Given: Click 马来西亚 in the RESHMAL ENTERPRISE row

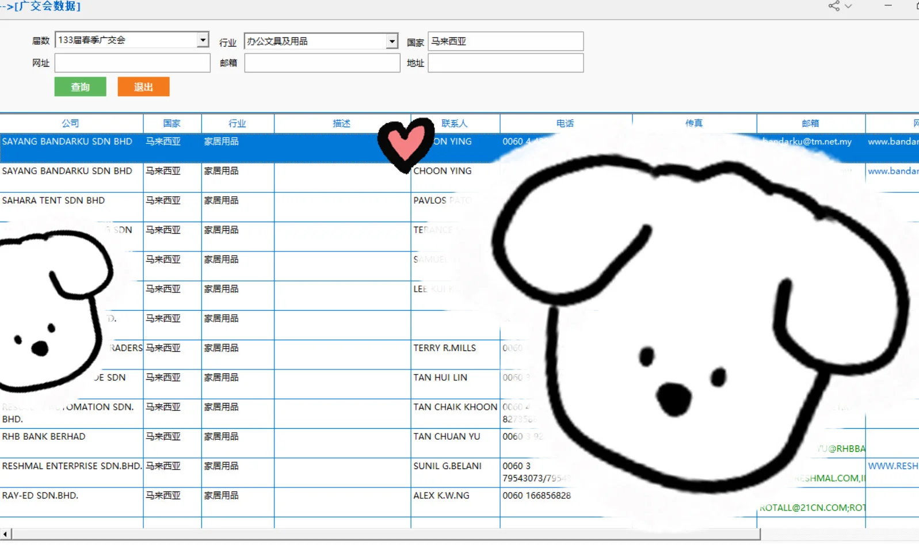Looking at the screenshot, I should (163, 466).
